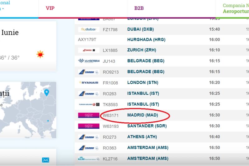Open the Compania Aeroporturi tab
The image size is (249, 166).
[236, 8]
